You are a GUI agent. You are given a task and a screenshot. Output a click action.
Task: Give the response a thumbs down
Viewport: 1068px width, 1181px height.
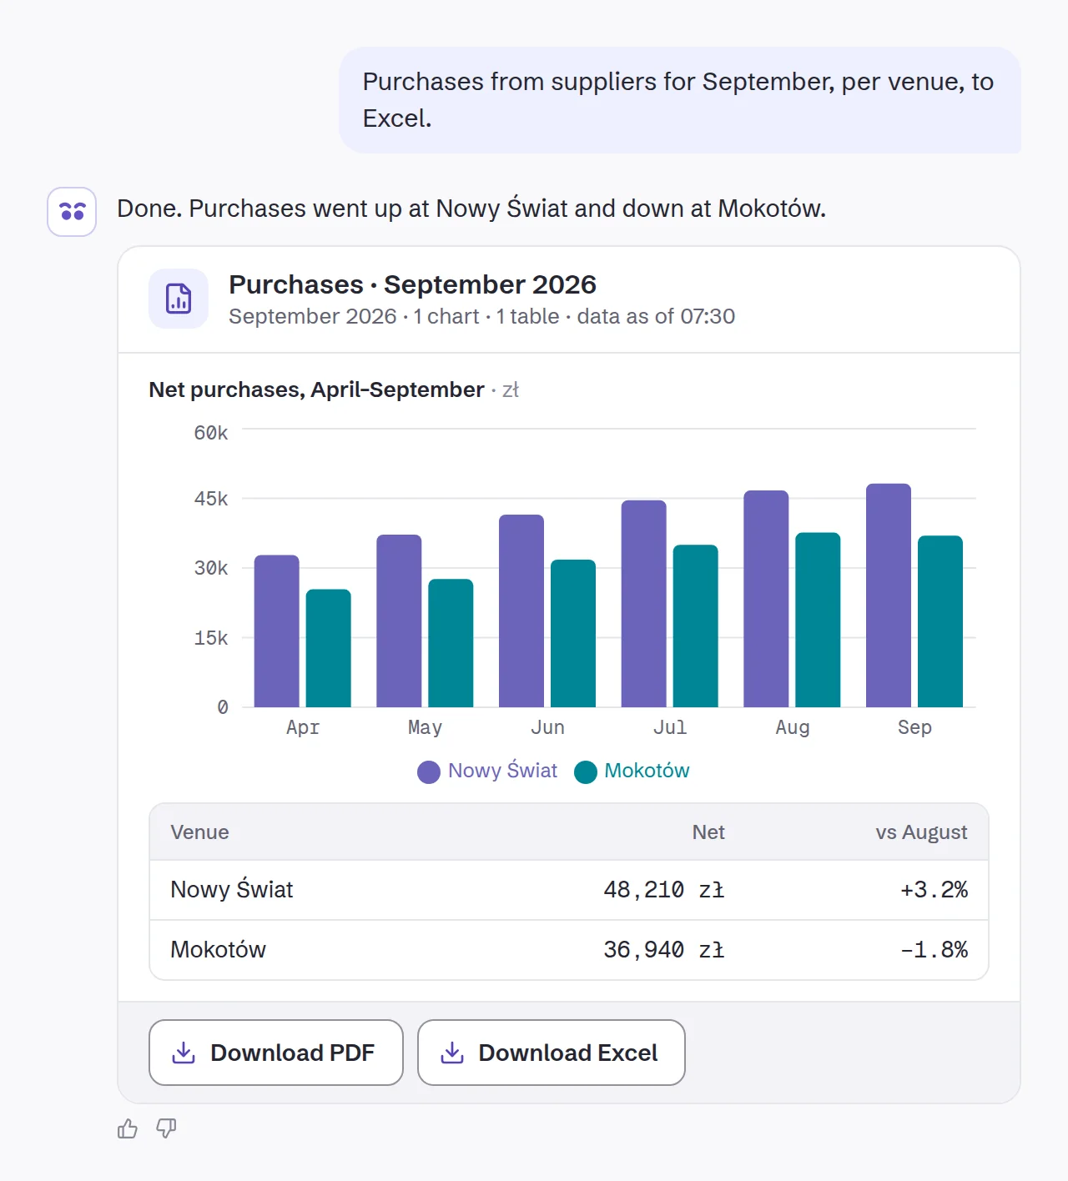166,1128
